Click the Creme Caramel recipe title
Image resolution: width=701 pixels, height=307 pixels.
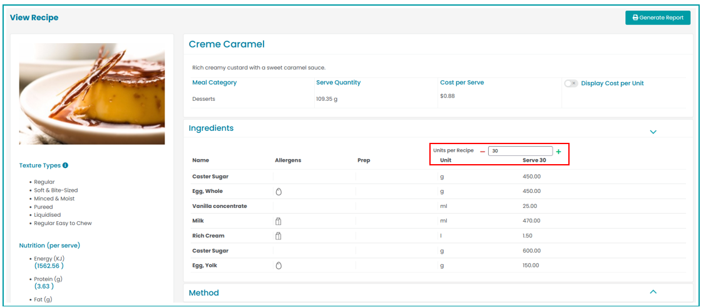227,44
